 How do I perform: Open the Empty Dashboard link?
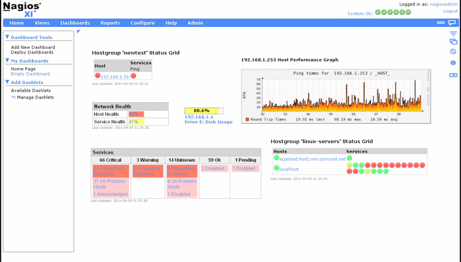pos(30,74)
